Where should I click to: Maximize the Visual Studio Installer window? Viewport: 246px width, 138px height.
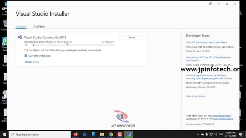(x=227, y=4)
